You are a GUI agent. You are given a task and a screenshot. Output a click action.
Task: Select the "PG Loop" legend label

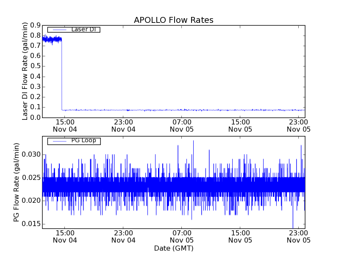point(83,141)
